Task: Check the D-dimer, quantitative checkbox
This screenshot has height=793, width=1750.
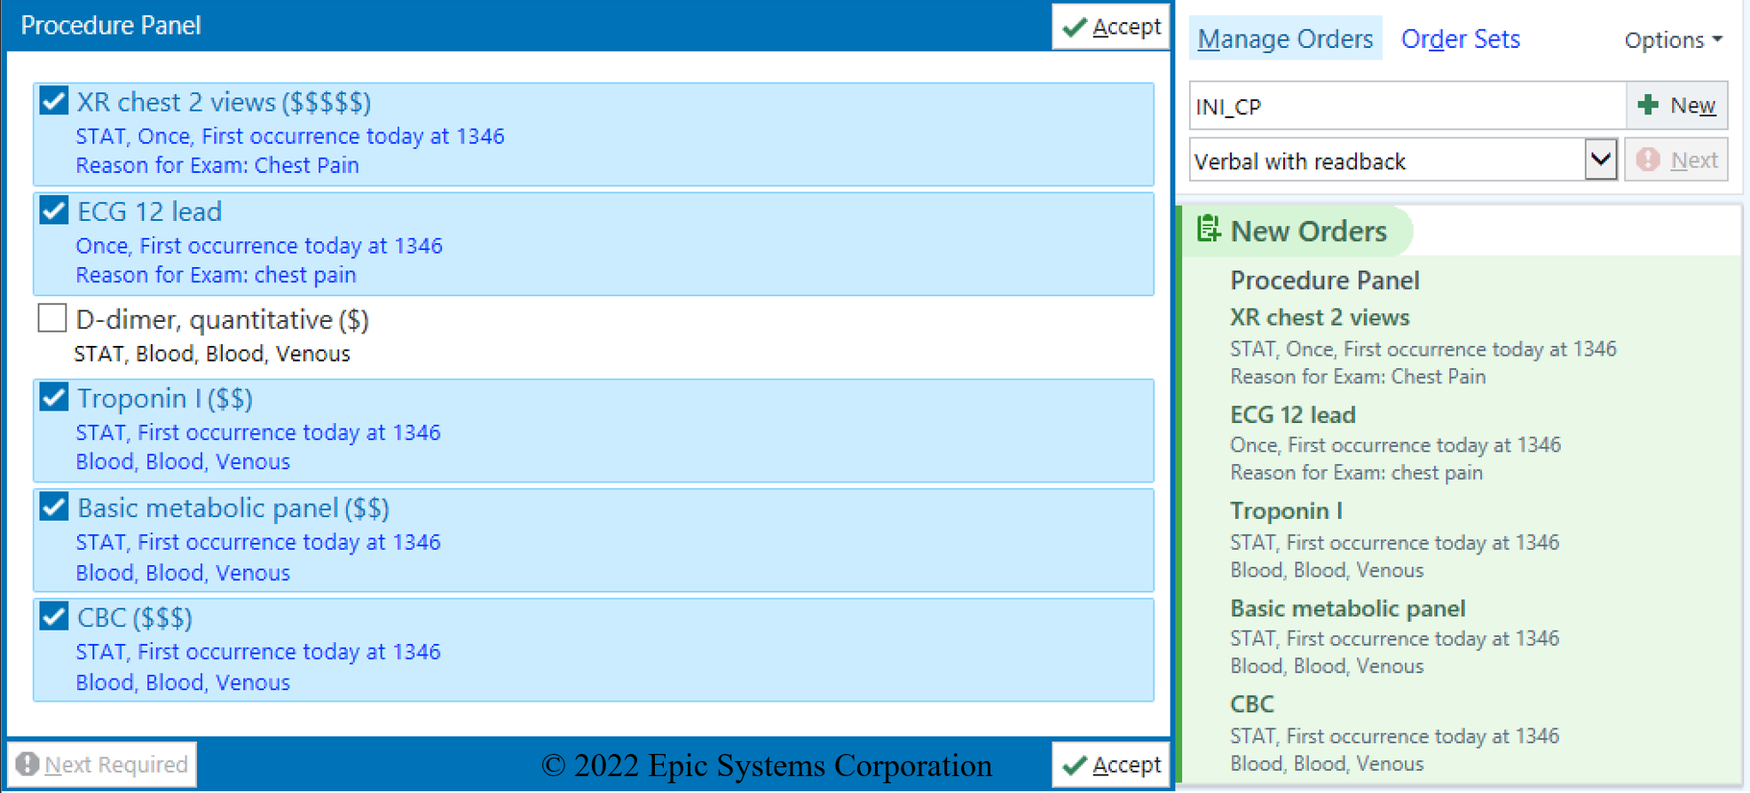Action: click(x=52, y=318)
